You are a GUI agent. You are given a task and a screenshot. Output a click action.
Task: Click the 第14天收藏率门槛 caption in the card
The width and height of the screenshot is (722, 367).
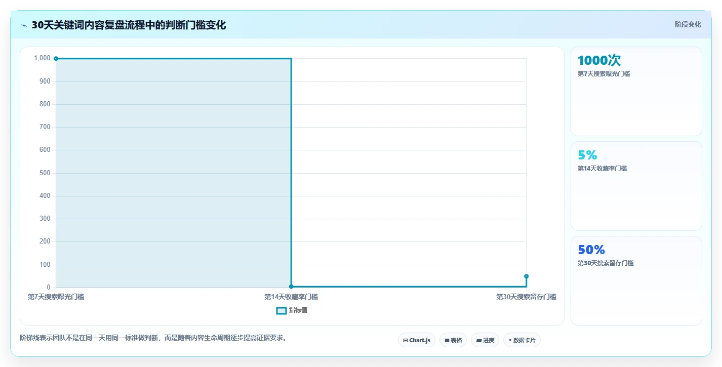[x=602, y=169]
